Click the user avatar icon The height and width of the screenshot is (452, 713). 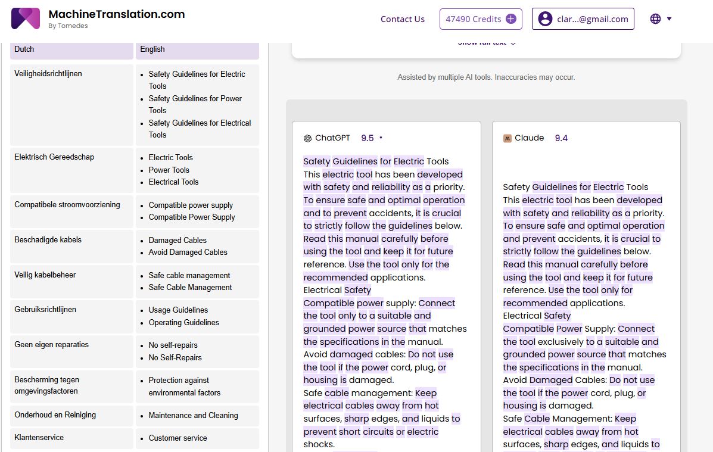coord(544,19)
